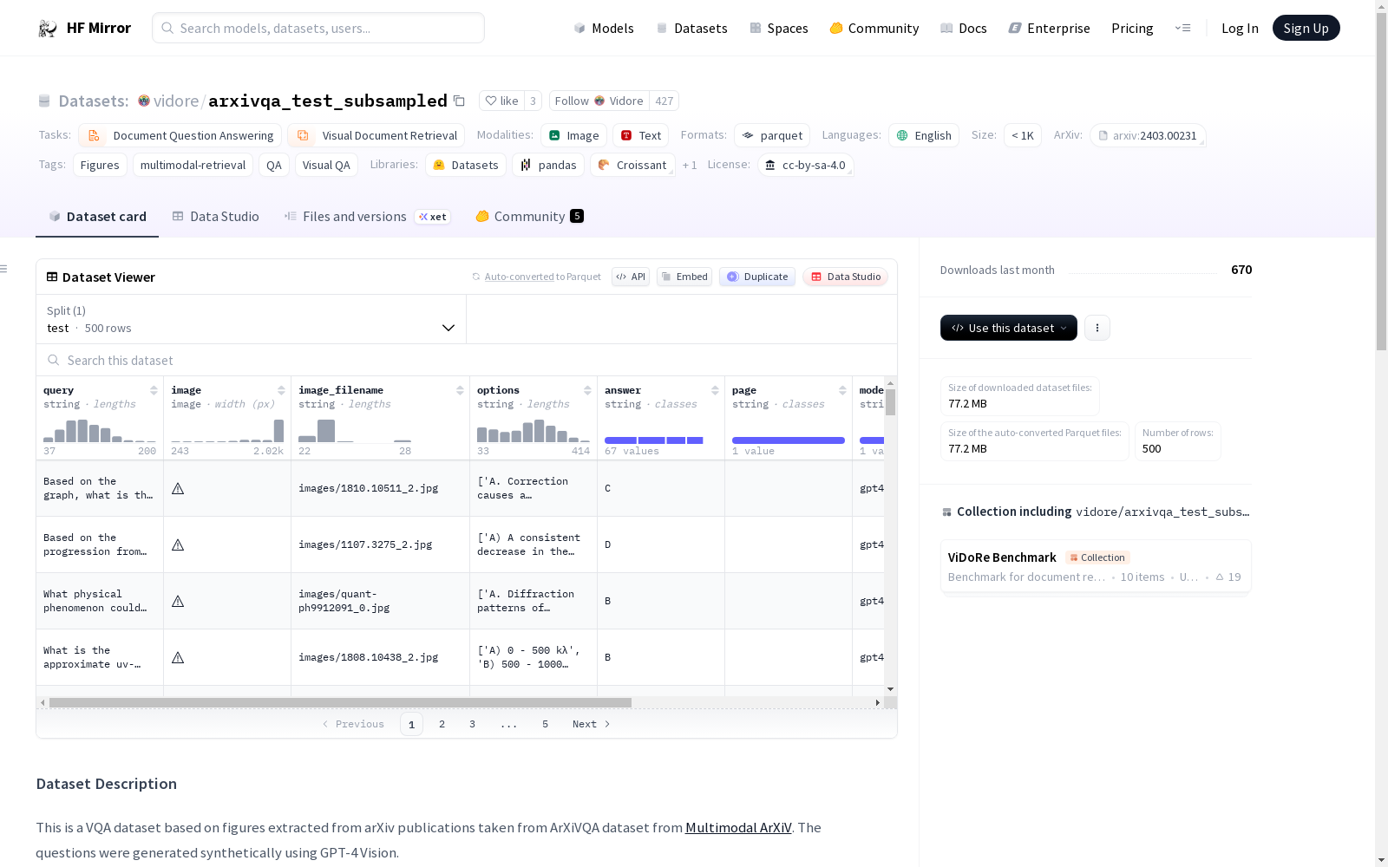Click the vertical scrollbar of the table
This screenshot has width=1388, height=867.
point(891,402)
